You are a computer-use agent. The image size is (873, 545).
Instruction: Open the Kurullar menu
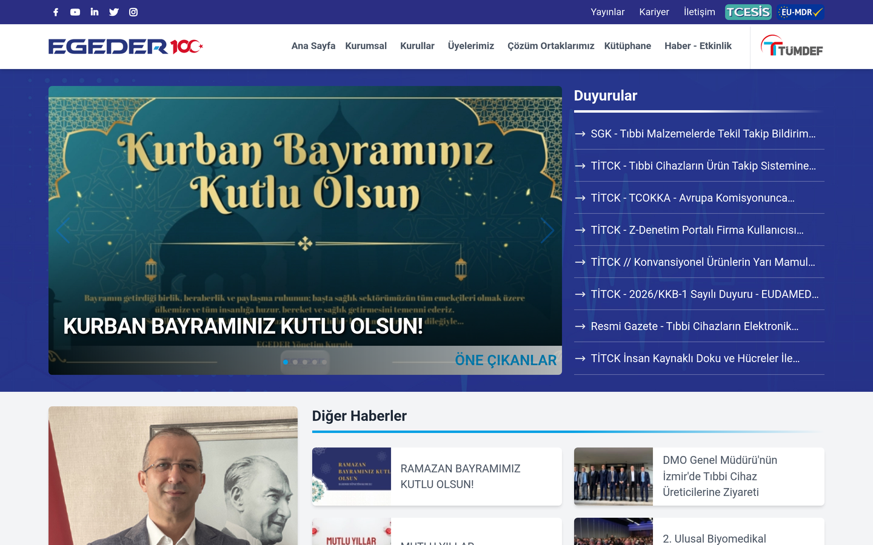pos(417,46)
